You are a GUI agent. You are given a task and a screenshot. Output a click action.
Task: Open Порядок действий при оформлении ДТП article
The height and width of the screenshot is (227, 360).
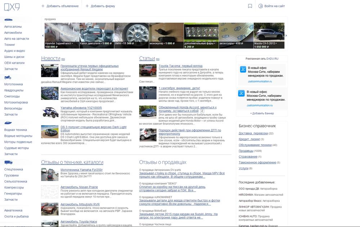point(190,132)
